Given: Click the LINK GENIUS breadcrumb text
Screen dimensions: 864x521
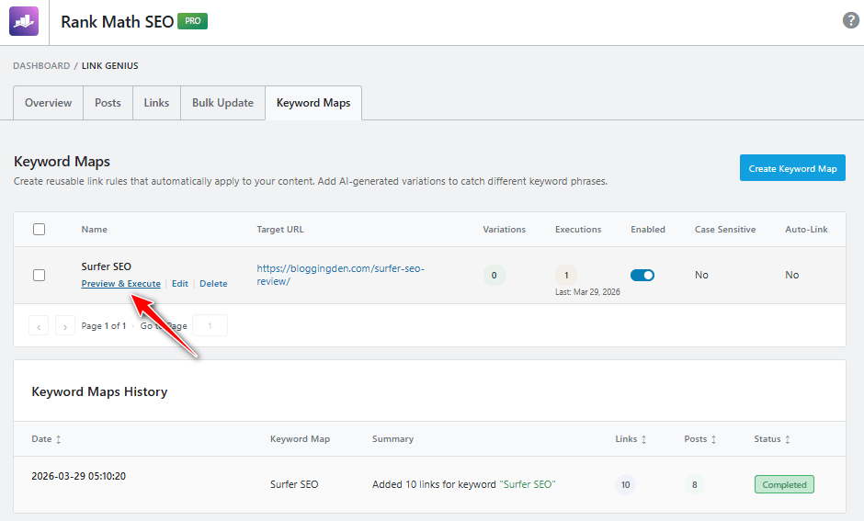Looking at the screenshot, I should pos(110,65).
